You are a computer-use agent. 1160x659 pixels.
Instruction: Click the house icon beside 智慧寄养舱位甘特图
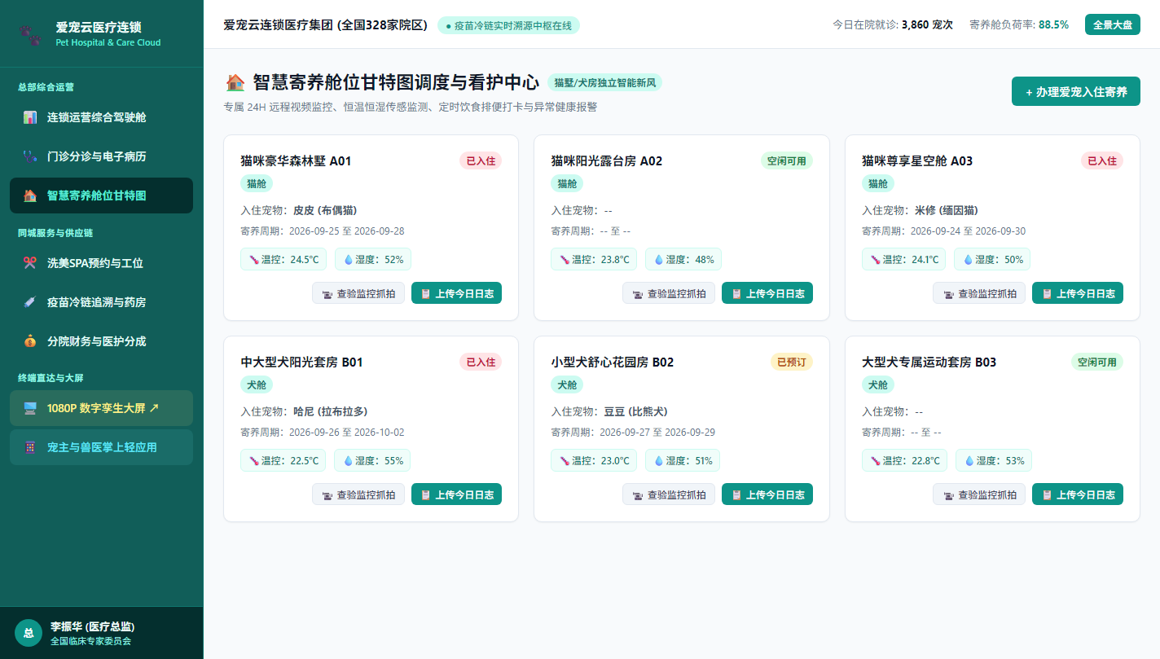tap(30, 196)
